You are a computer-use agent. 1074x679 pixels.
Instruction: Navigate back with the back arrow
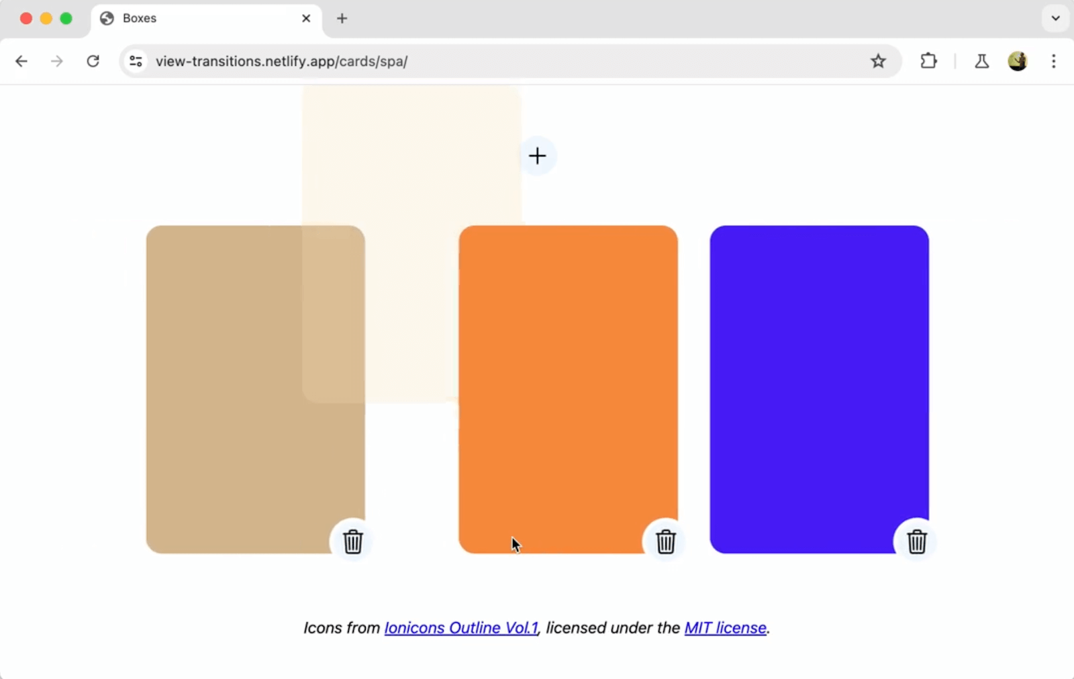[21, 61]
